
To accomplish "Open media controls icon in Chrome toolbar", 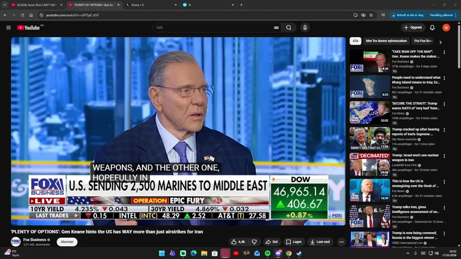I will tap(383, 15).
